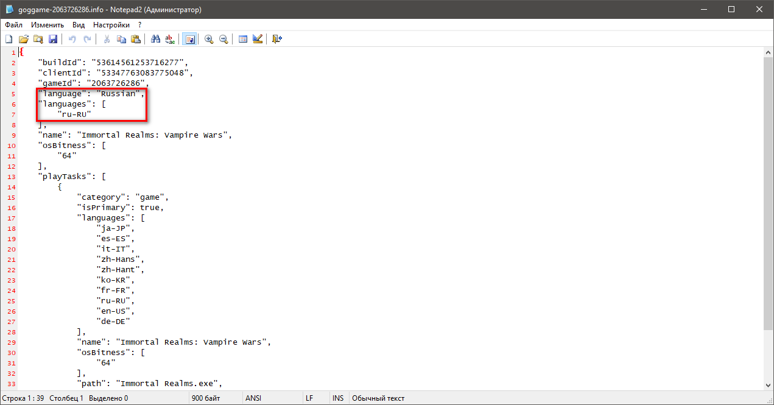Open the Изменить menu
Screen dimensions: 774x405
pyautogui.click(x=47, y=25)
